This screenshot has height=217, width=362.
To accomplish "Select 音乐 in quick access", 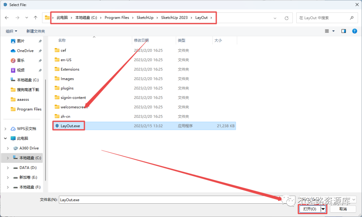I will click(21, 61).
